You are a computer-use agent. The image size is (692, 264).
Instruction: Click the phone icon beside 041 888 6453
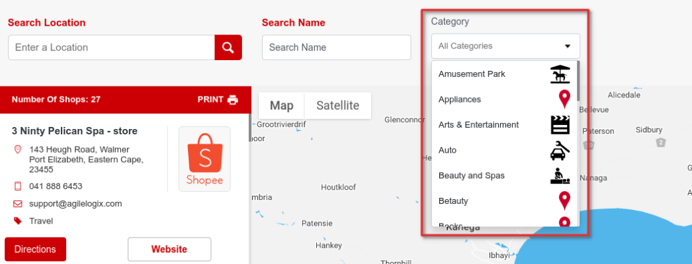tap(18, 186)
